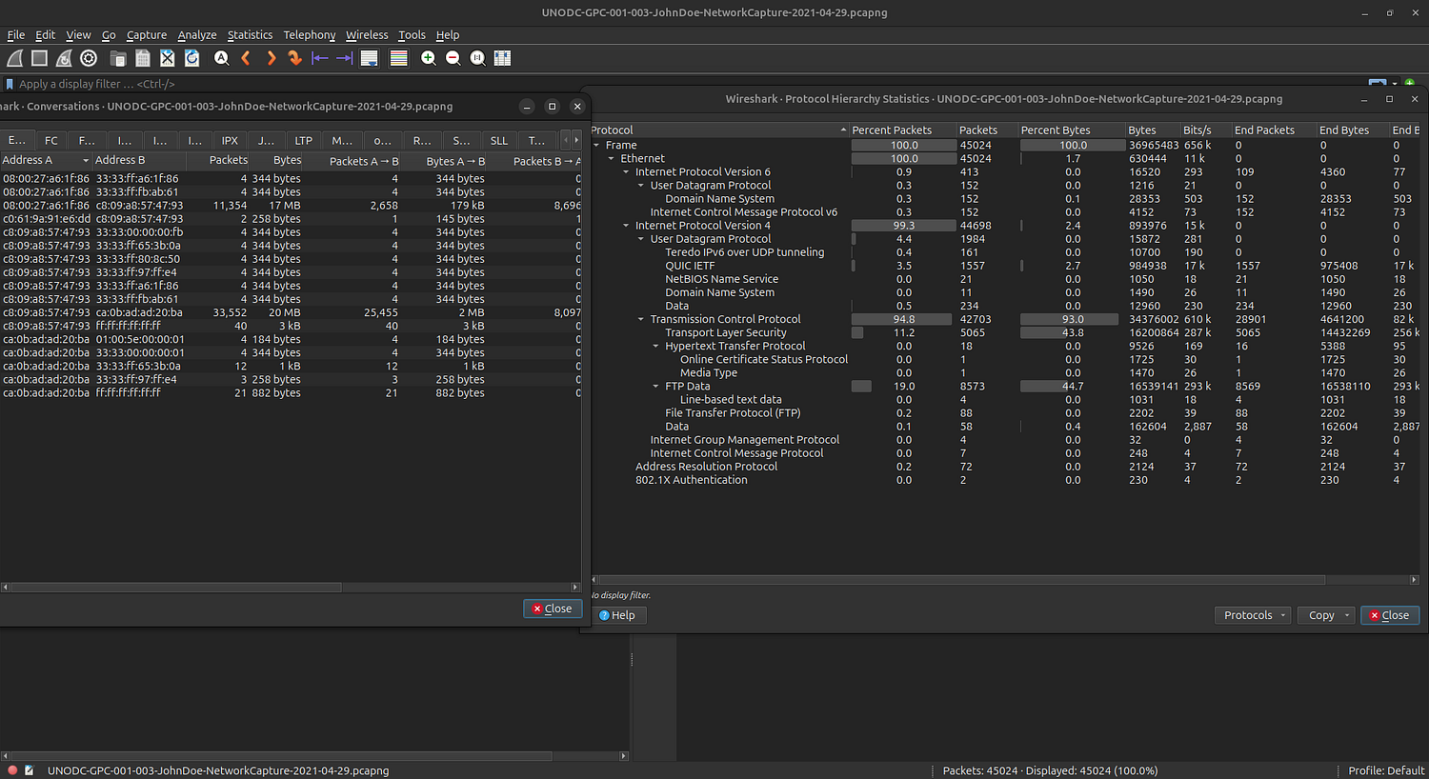Toggle auto-scroll during live capture
The width and height of the screenshot is (1429, 779).
point(370,58)
